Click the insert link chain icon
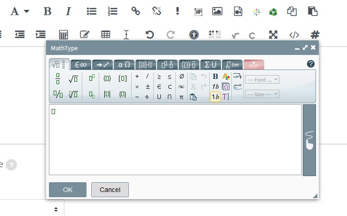This screenshot has width=347, height=216. click(136, 11)
